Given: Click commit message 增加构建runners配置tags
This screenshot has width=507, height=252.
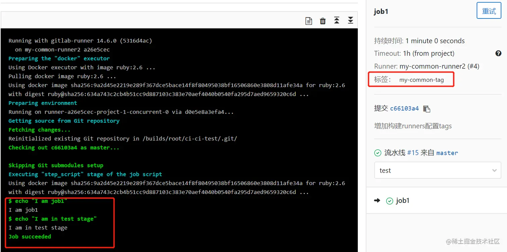Looking at the screenshot, I should tap(413, 126).
